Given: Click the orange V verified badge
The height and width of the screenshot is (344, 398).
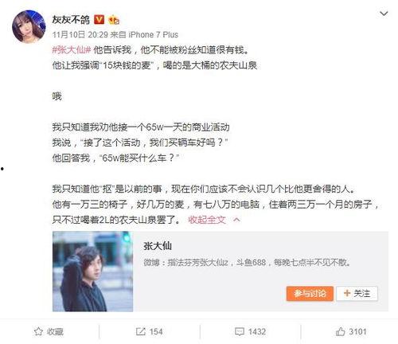Looking at the screenshot, I should pos(99,20).
